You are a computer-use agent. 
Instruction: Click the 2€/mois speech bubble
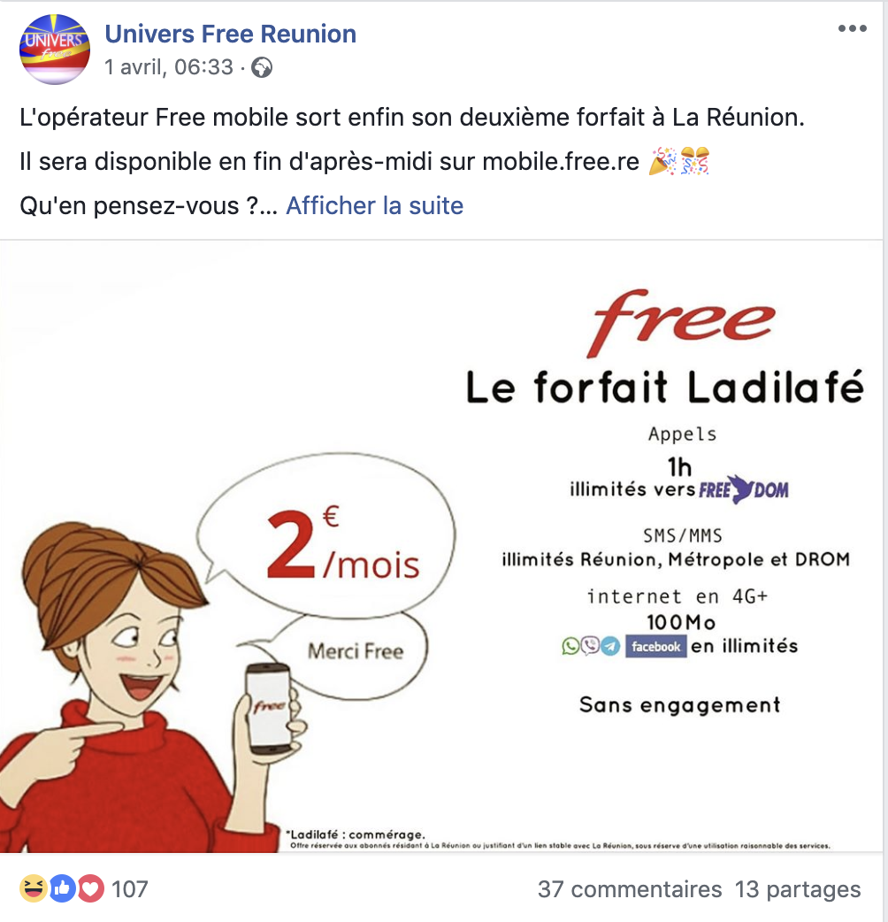[x=326, y=535]
